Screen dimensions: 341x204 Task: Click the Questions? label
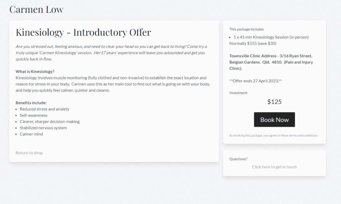tap(238, 159)
